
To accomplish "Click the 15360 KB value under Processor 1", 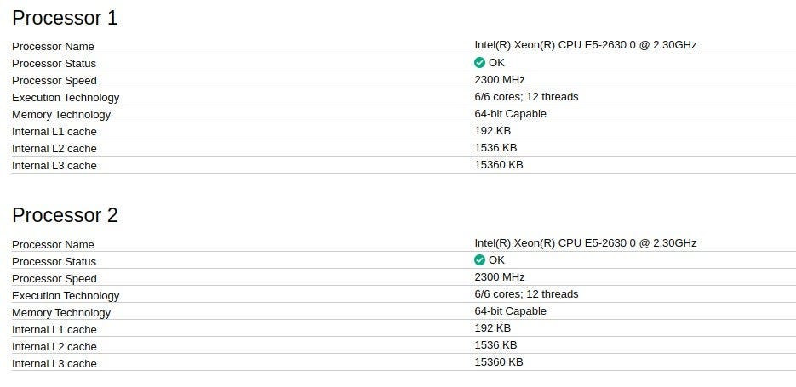I will point(499,165).
